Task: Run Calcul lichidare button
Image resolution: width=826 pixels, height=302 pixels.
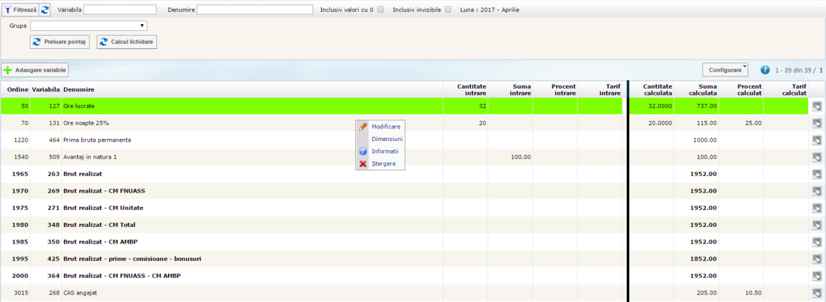Action: point(127,43)
